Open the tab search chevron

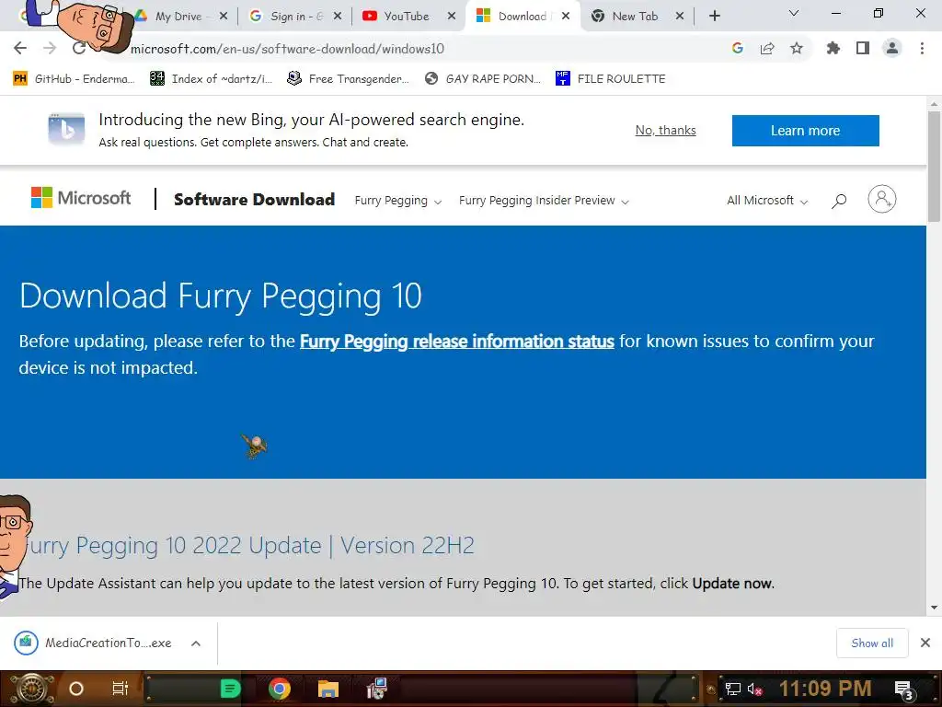pos(794,13)
